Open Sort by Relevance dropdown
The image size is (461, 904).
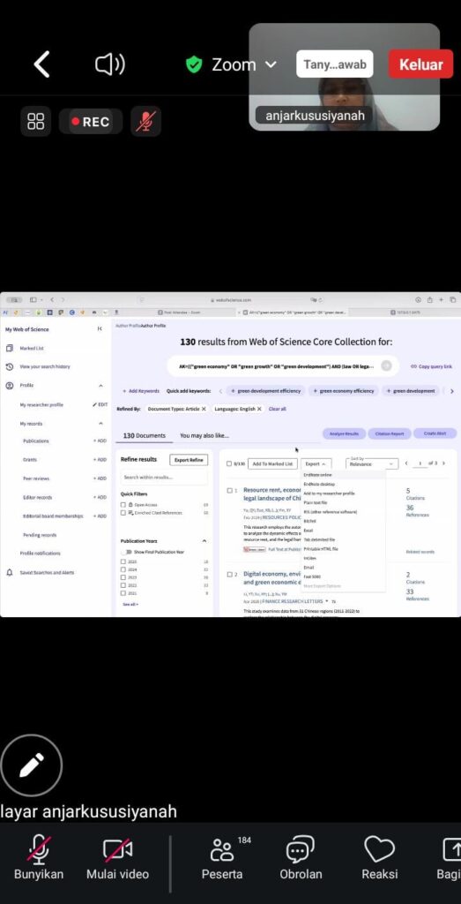372,463
